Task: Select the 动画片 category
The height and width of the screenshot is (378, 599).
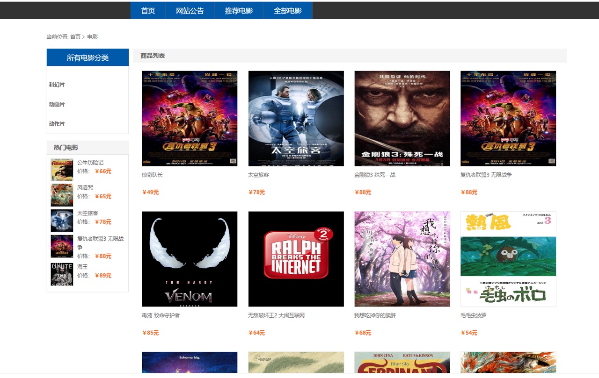Action: [57, 104]
